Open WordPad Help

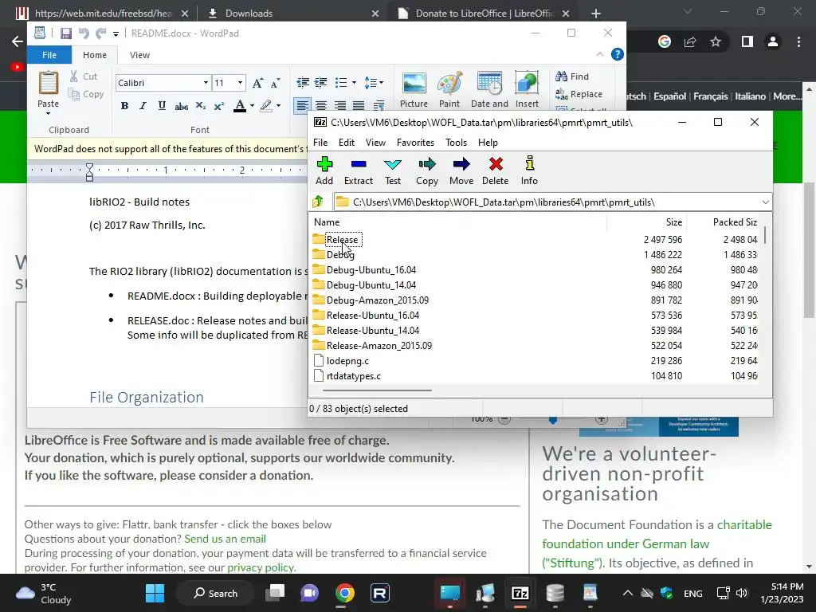click(x=618, y=54)
